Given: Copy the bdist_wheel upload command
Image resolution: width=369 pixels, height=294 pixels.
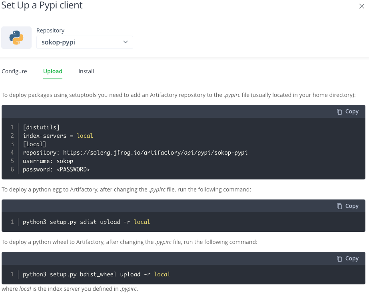Looking at the screenshot, I should pos(347,259).
